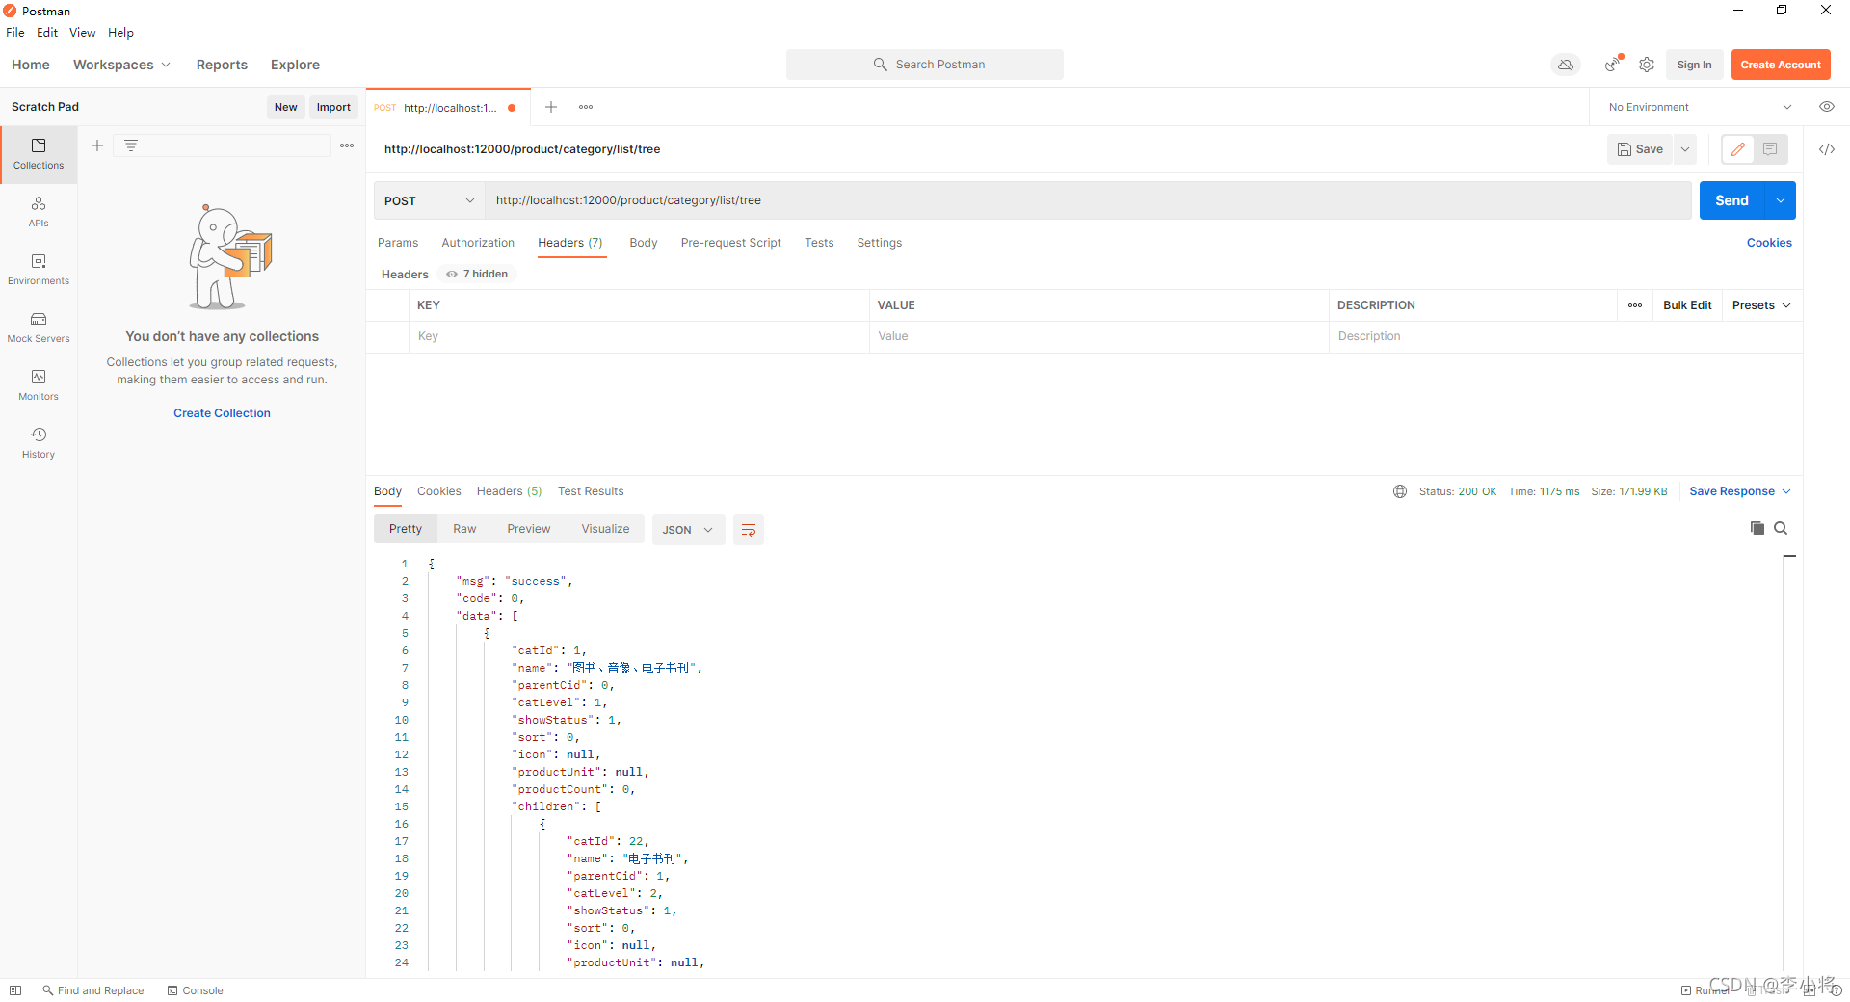Viewport: 1850px width, 1002px height.
Task: Change JSON response format dropdown
Action: [688, 530]
